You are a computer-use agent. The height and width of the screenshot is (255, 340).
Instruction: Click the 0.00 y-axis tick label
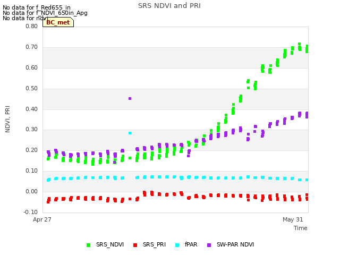[x=32, y=191]
